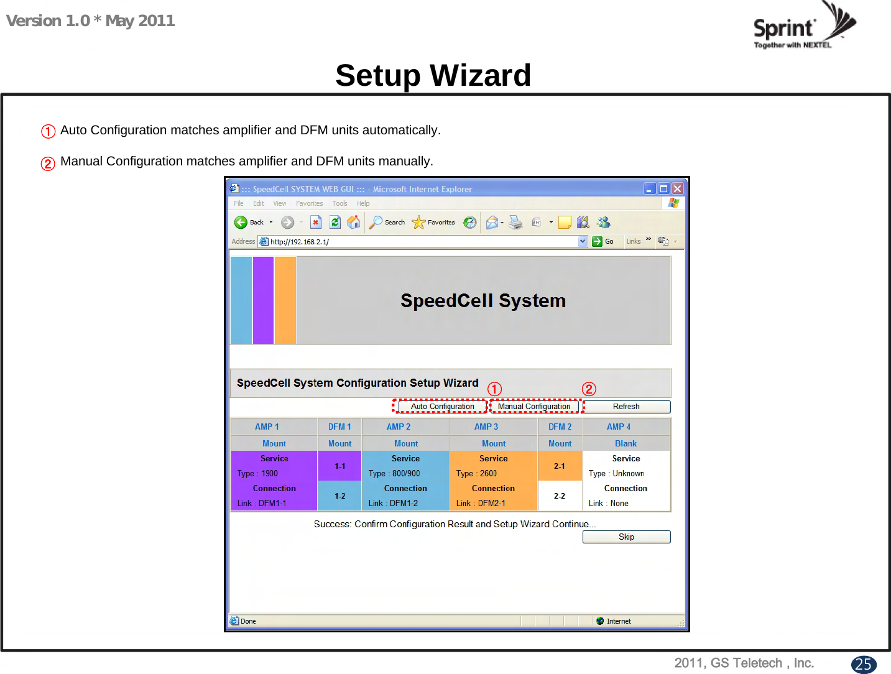Click the Messenger people icon
The width and height of the screenshot is (891, 674).
coord(603,223)
